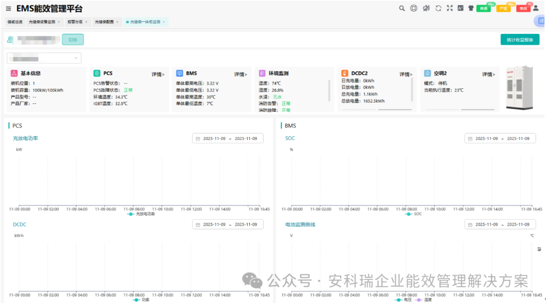
Task: Click the red 事故 alarm badge
Action: click(522, 9)
